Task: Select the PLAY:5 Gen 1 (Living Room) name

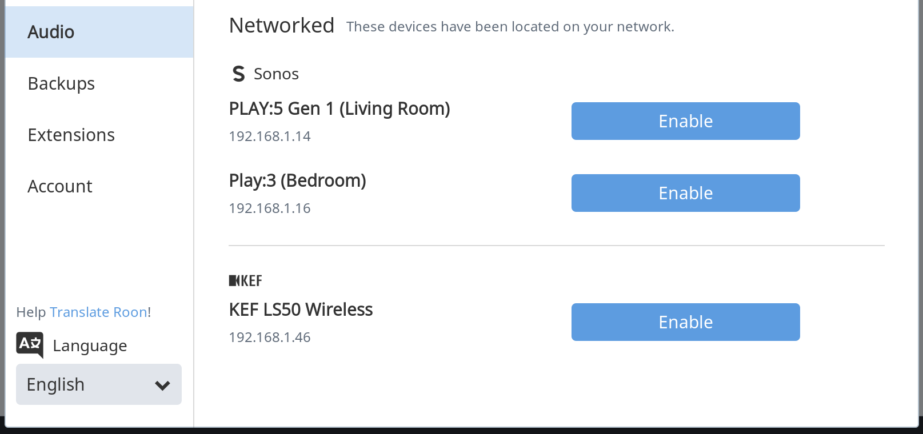Action: tap(339, 108)
